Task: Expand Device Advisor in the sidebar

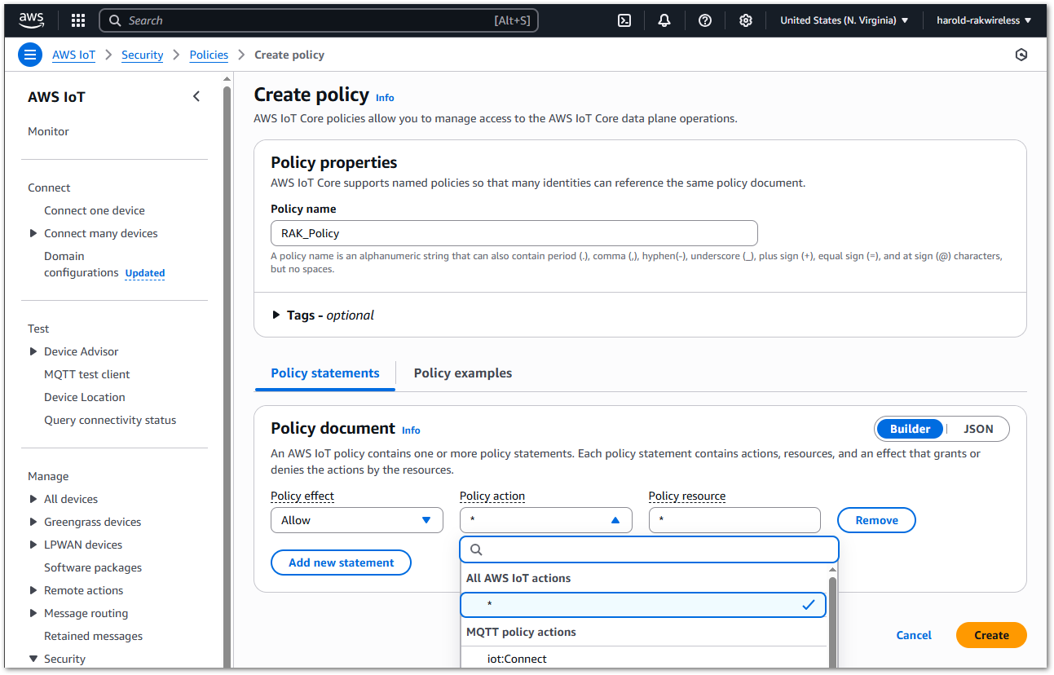Action: 33,351
